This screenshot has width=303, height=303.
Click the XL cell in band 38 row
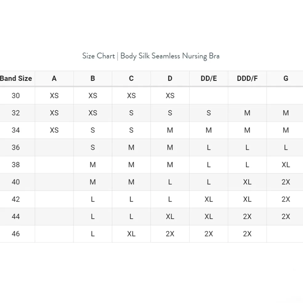point(285,165)
